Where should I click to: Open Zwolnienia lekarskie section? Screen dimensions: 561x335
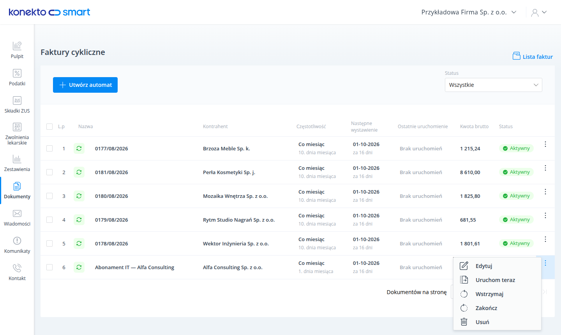click(x=17, y=134)
